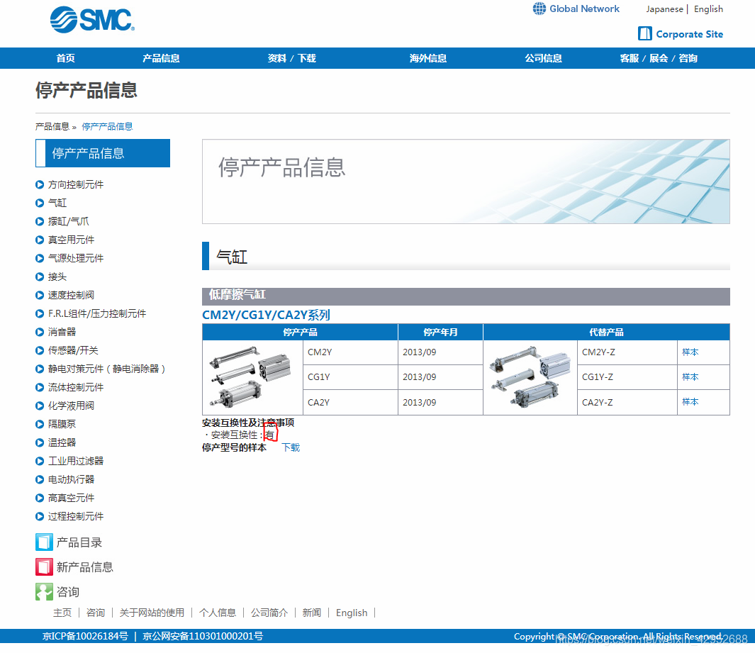Click the 产品目录 blue book icon
The height and width of the screenshot is (653, 755).
pos(44,542)
